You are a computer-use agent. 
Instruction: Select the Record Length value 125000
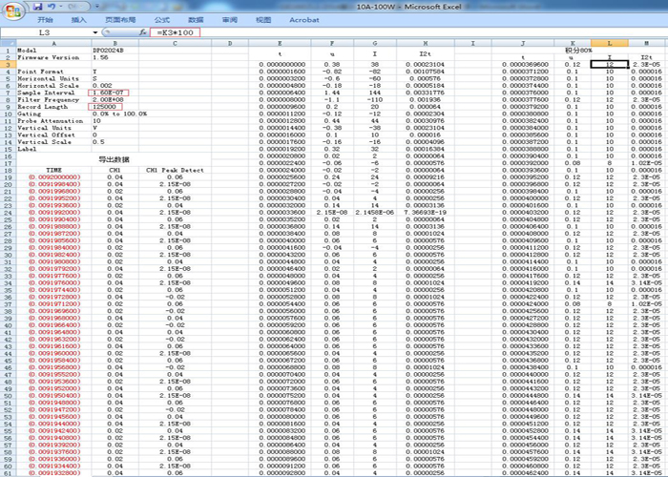115,107
